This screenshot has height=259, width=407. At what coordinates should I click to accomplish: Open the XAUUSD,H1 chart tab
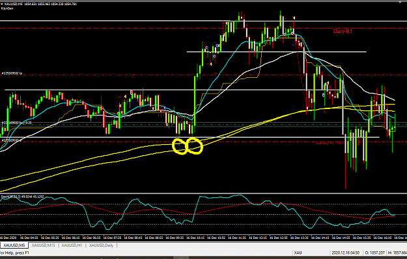click(72, 245)
